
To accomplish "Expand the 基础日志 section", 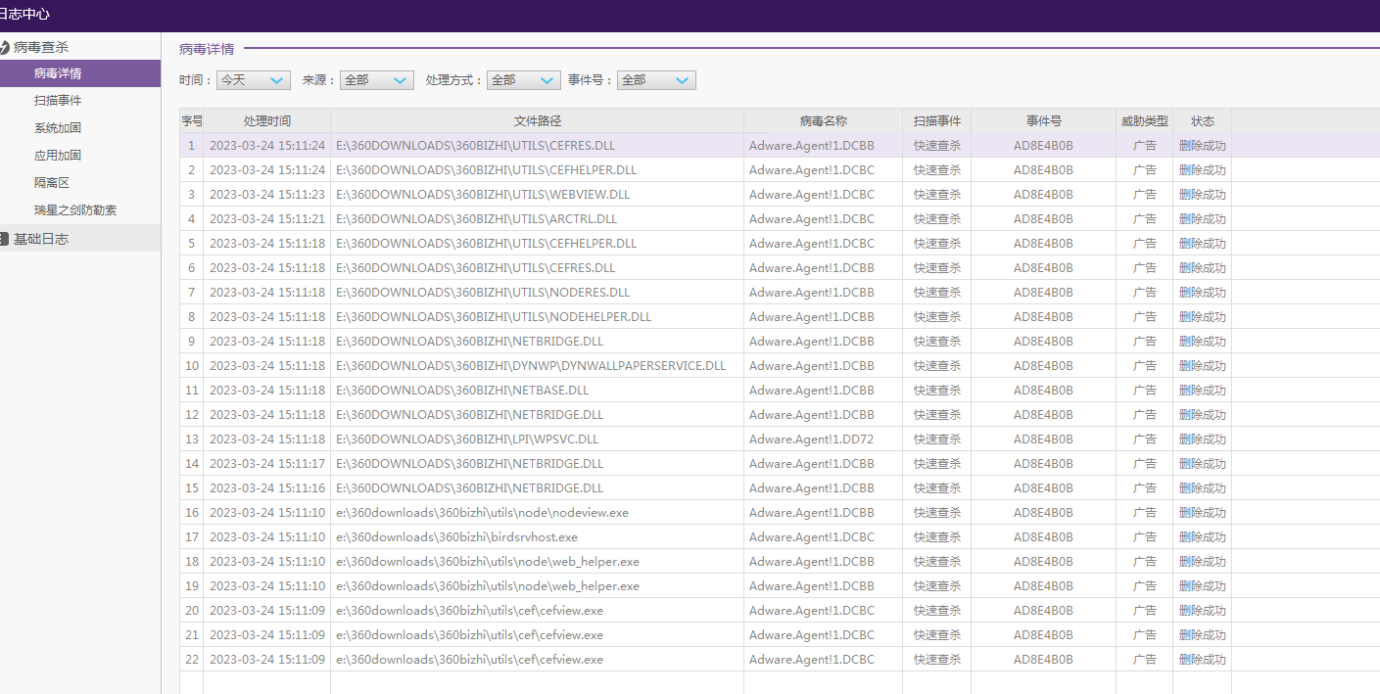I will click(80, 239).
